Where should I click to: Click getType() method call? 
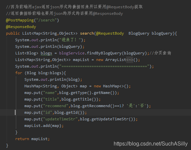[x=81, y=93]
